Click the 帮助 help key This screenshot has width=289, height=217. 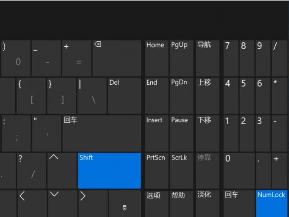181,203
